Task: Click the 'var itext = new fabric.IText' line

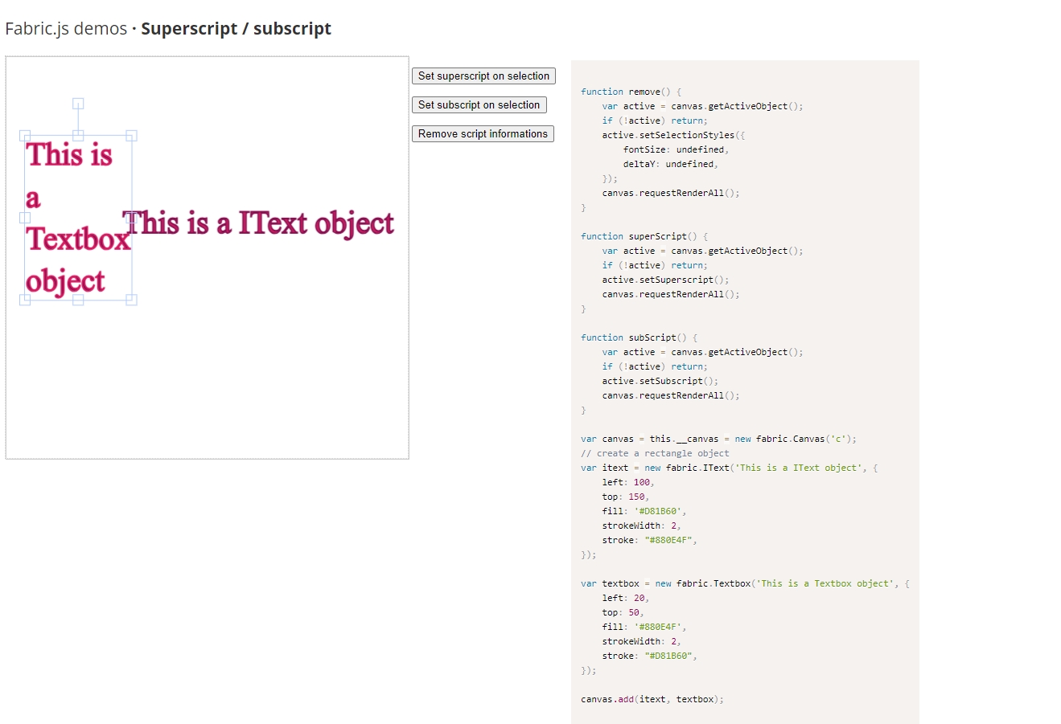Action: [x=729, y=468]
